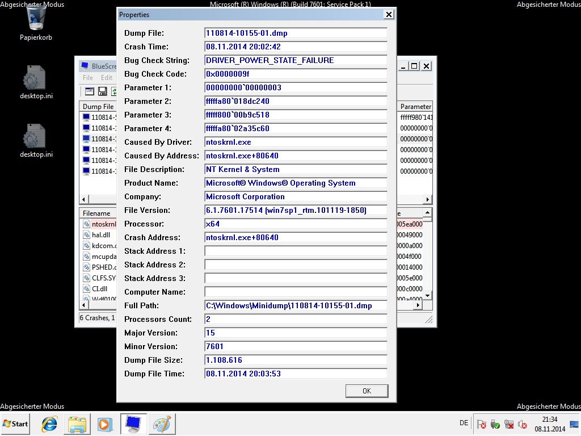
Task: Click upper pane left scroll arrow
Action: (x=84, y=199)
